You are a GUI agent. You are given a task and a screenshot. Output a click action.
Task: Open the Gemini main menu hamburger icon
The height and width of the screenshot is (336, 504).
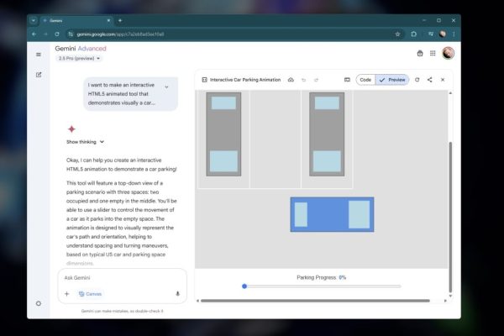39,55
